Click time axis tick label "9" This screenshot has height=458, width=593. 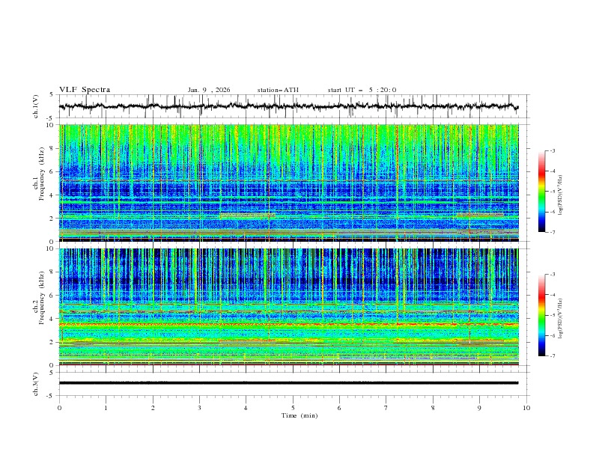[479, 408]
